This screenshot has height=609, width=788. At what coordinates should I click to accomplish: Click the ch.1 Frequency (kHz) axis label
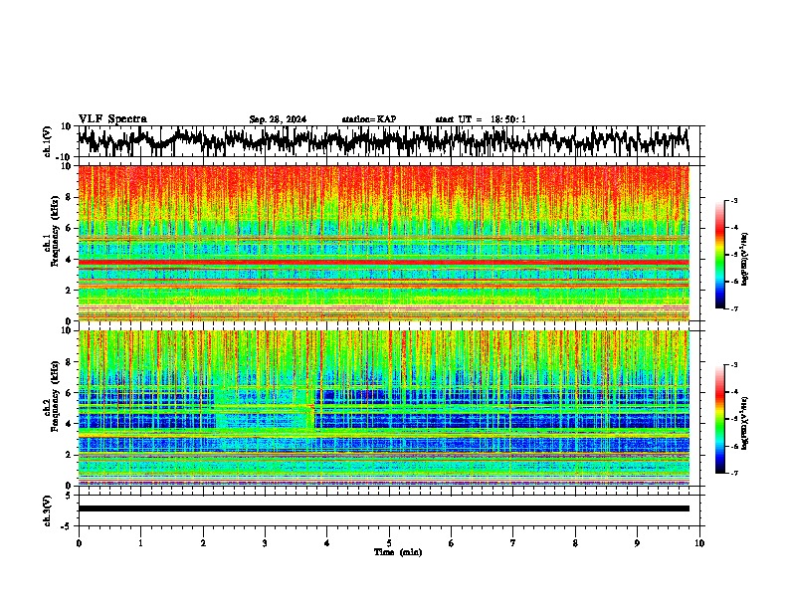(x=55, y=231)
